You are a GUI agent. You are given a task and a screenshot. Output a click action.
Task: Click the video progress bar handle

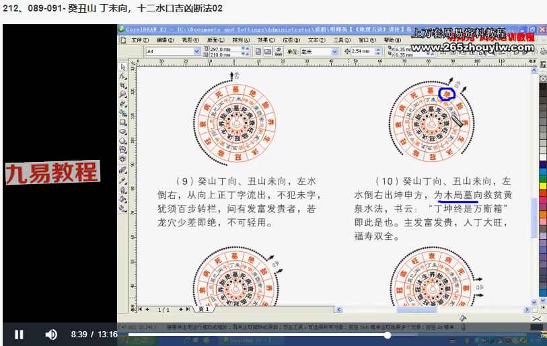(x=388, y=335)
